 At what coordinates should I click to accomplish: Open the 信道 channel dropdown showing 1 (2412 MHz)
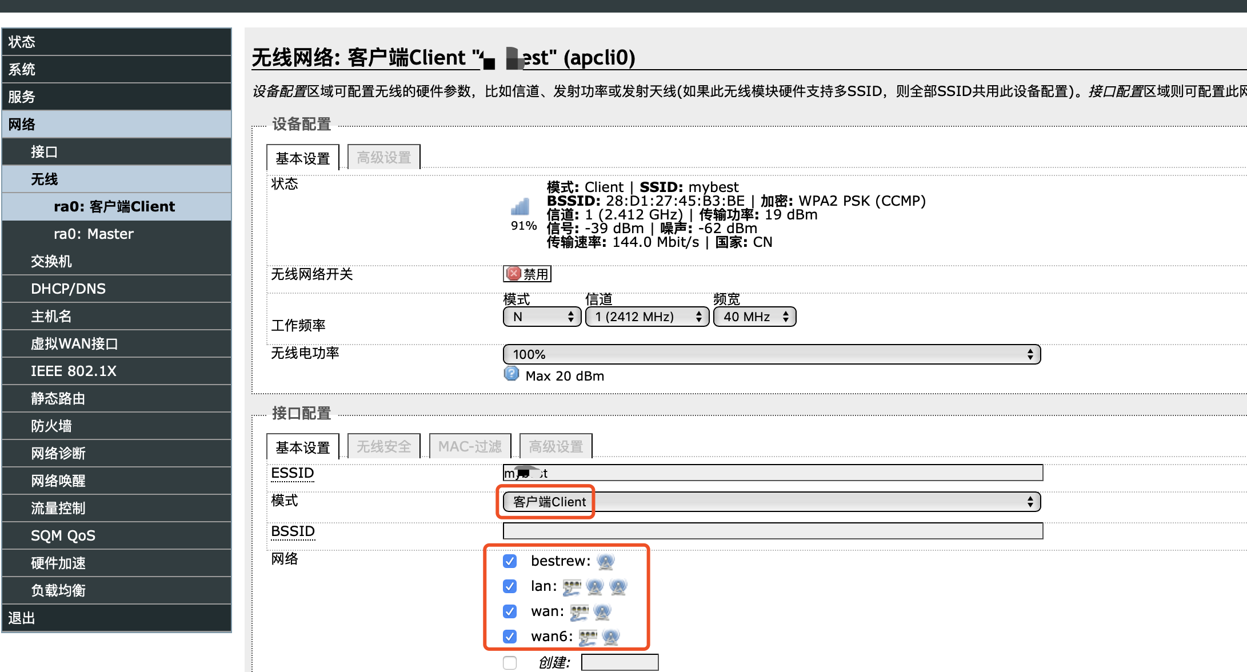coord(647,316)
